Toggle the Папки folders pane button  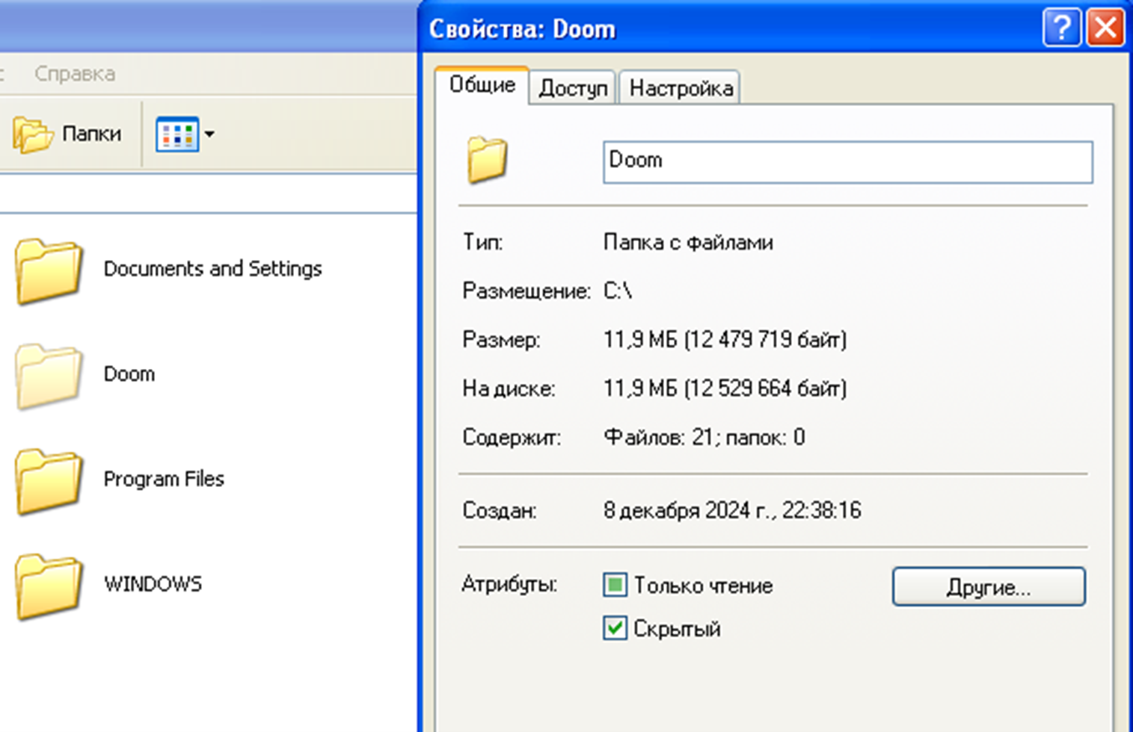point(67,134)
